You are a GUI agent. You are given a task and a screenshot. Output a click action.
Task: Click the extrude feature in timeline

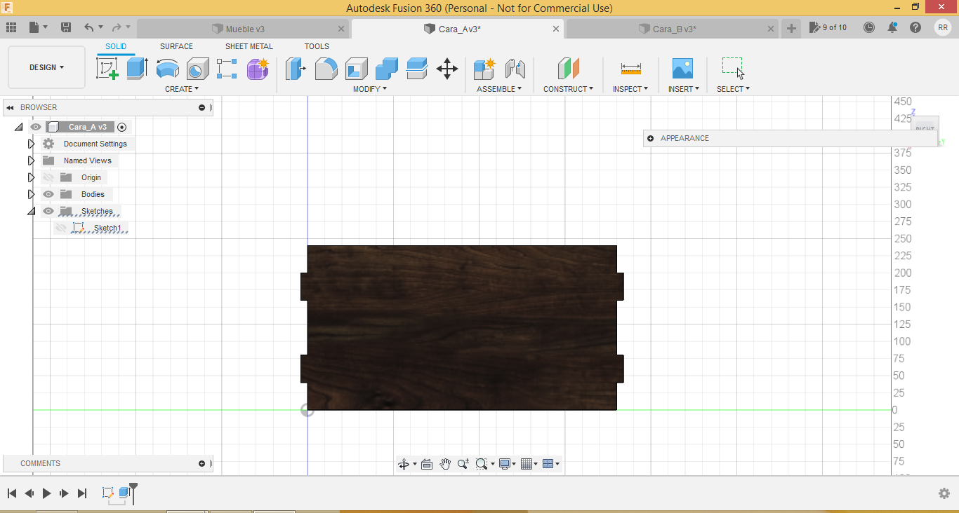pyautogui.click(x=125, y=493)
